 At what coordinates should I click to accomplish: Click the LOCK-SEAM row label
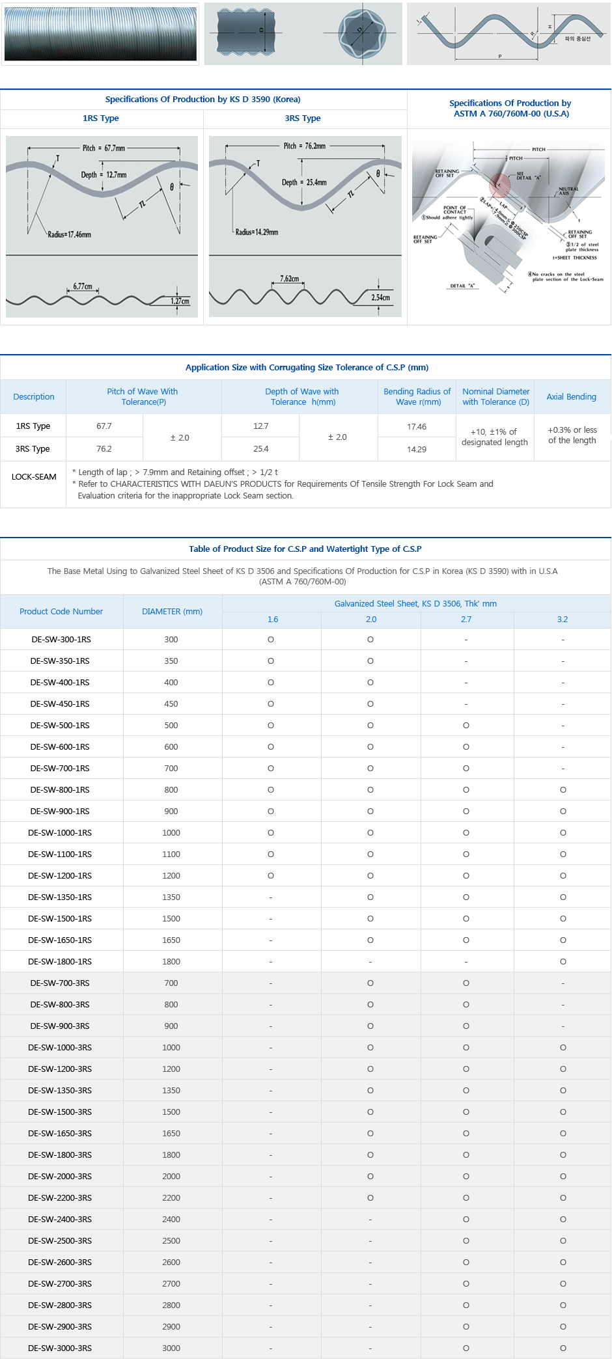coord(34,477)
